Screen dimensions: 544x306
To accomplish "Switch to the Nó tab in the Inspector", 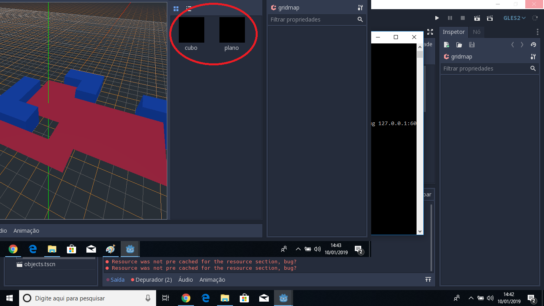I will pos(476,32).
